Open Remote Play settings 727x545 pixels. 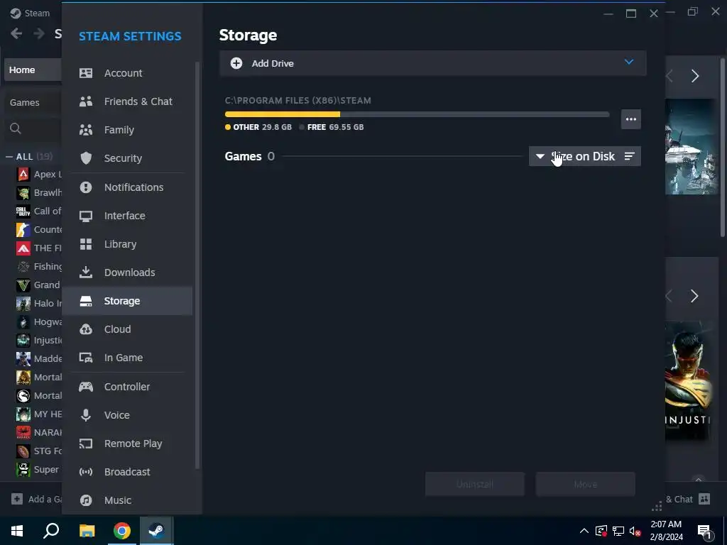coord(127,444)
